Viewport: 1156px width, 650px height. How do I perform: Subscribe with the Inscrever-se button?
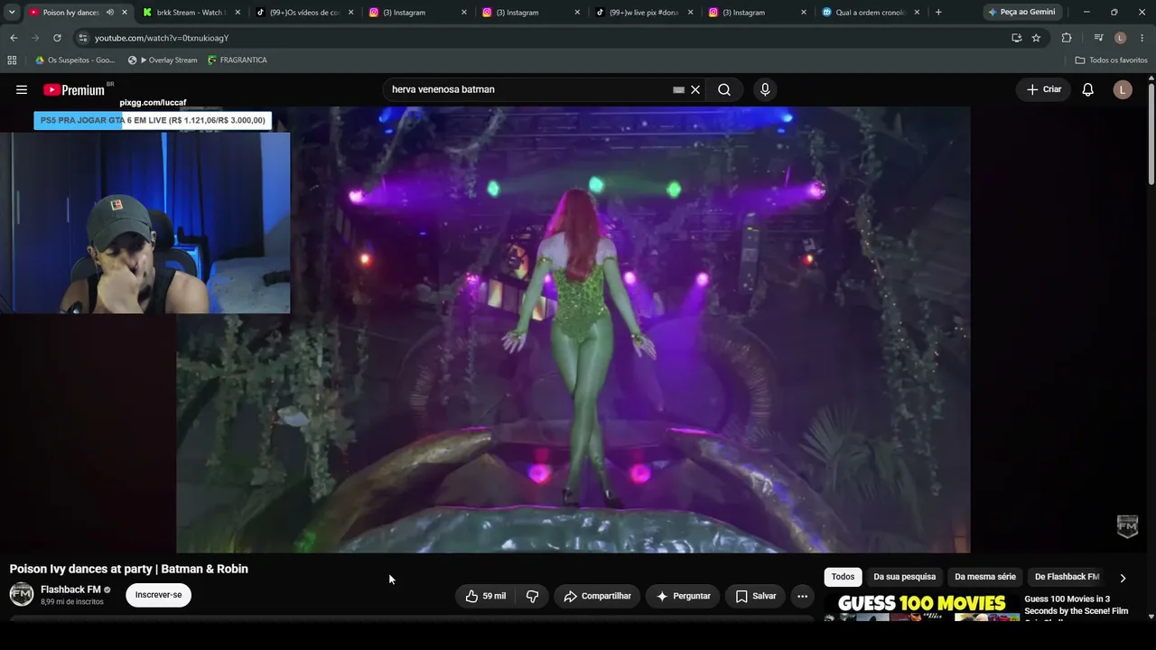(x=158, y=595)
